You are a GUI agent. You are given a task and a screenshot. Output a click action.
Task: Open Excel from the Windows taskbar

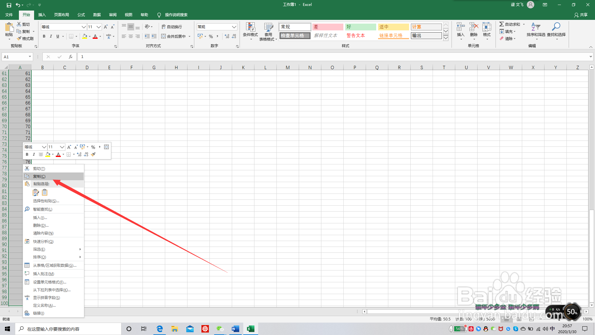click(250, 329)
